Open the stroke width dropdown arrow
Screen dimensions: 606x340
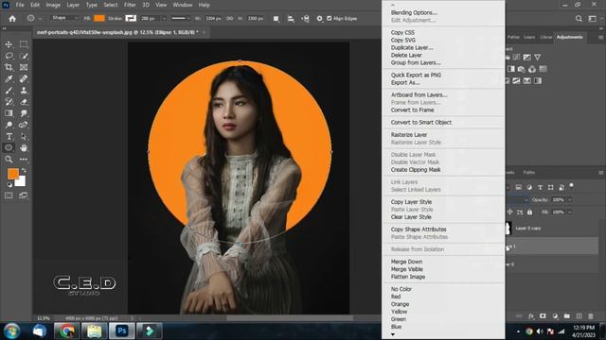coord(164,19)
